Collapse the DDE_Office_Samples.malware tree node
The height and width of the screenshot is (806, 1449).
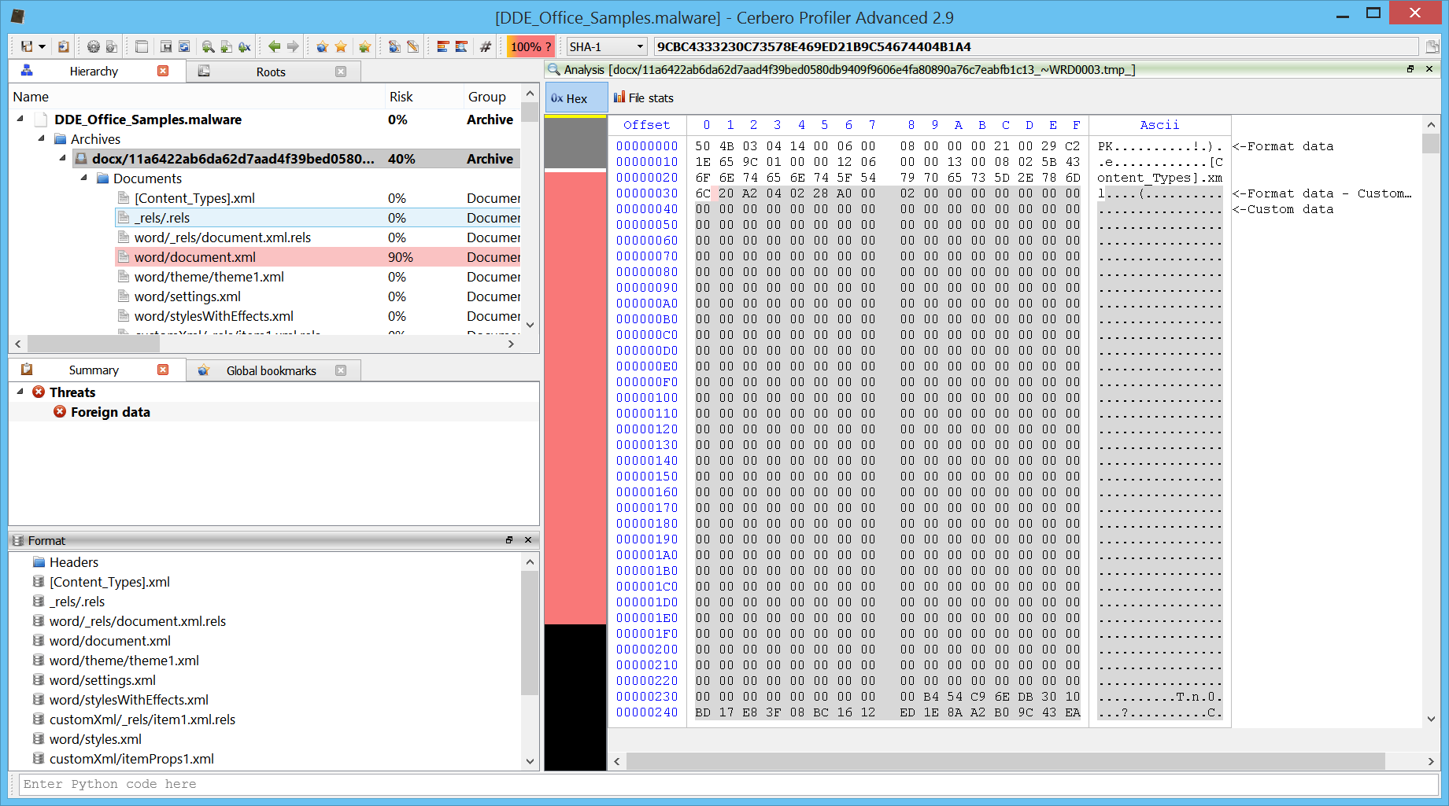click(20, 119)
